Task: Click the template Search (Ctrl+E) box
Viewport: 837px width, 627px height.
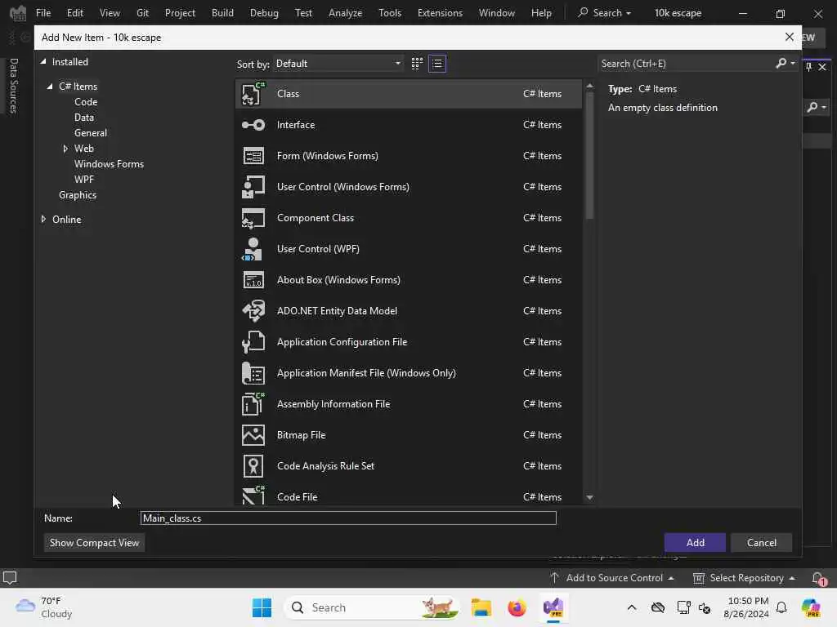Action: [x=687, y=64]
